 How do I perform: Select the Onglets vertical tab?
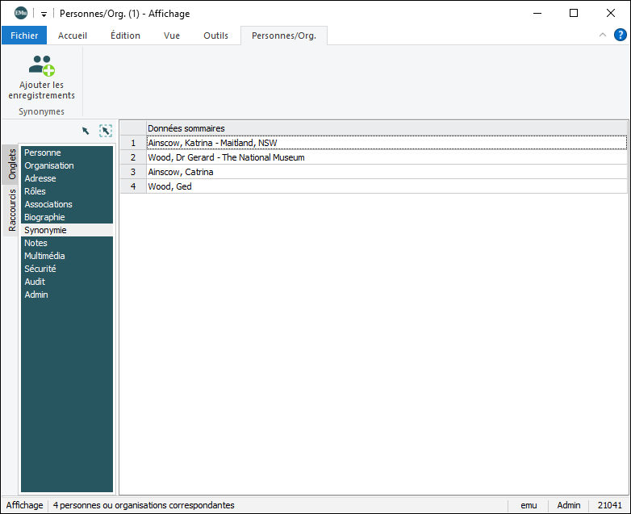(x=12, y=165)
